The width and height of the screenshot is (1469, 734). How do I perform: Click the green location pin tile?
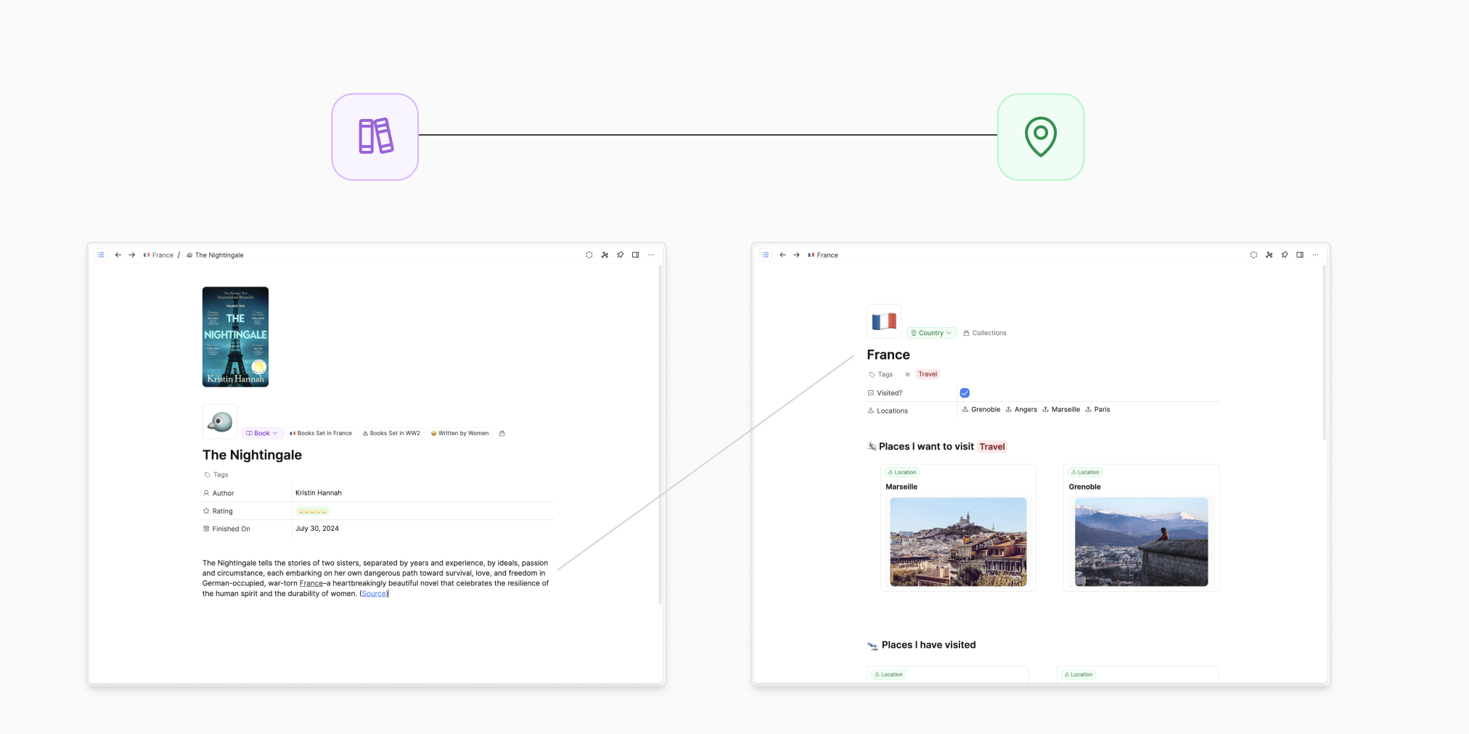[1041, 136]
